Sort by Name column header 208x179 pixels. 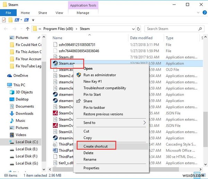click(x=57, y=38)
